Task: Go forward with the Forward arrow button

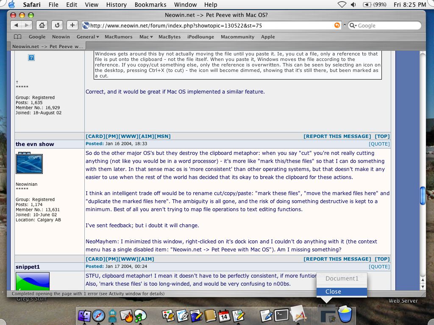Action: [x=27, y=25]
